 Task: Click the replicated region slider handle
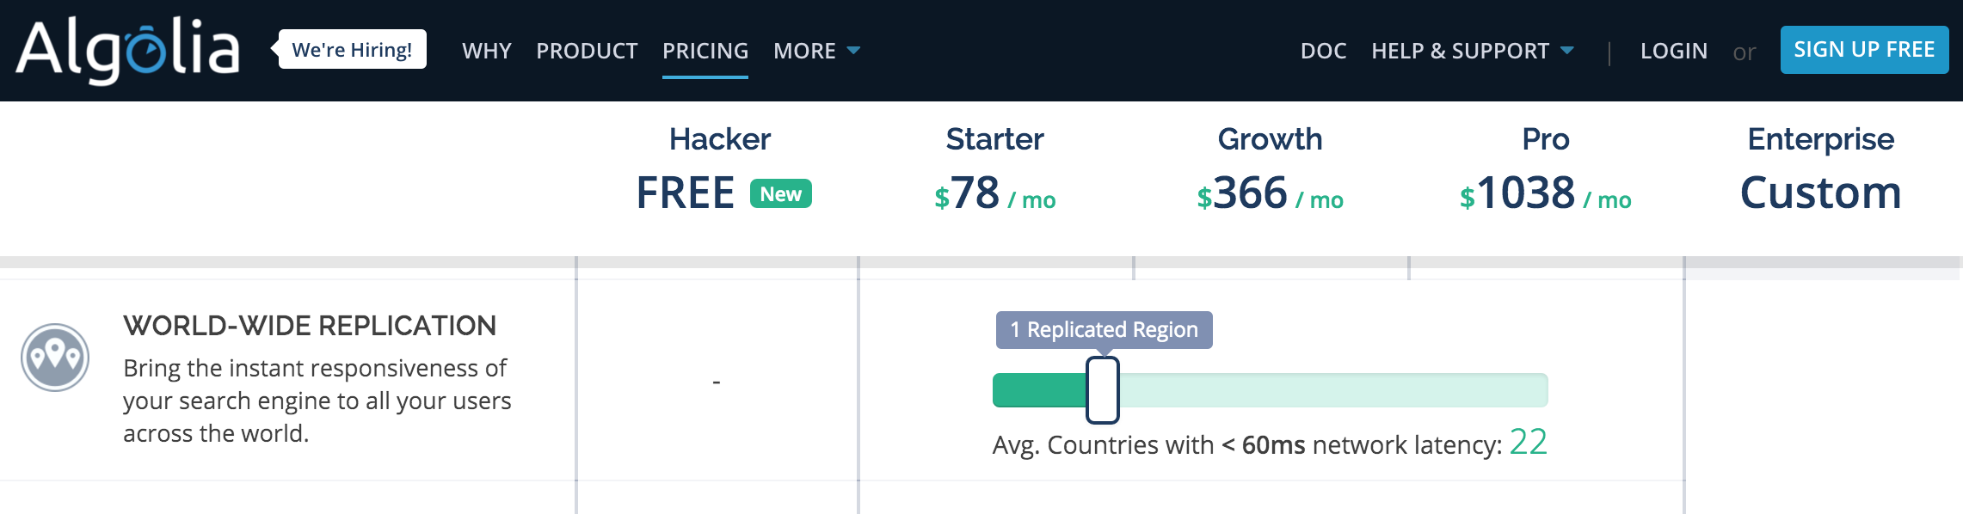pos(1103,390)
